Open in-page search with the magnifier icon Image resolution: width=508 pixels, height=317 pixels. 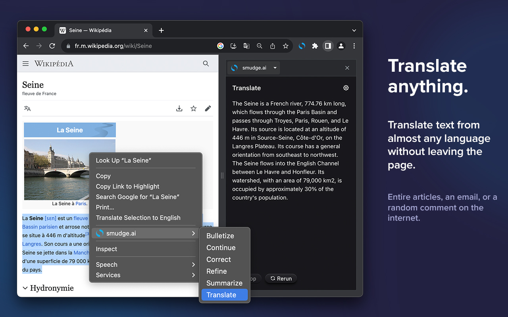tap(260, 46)
